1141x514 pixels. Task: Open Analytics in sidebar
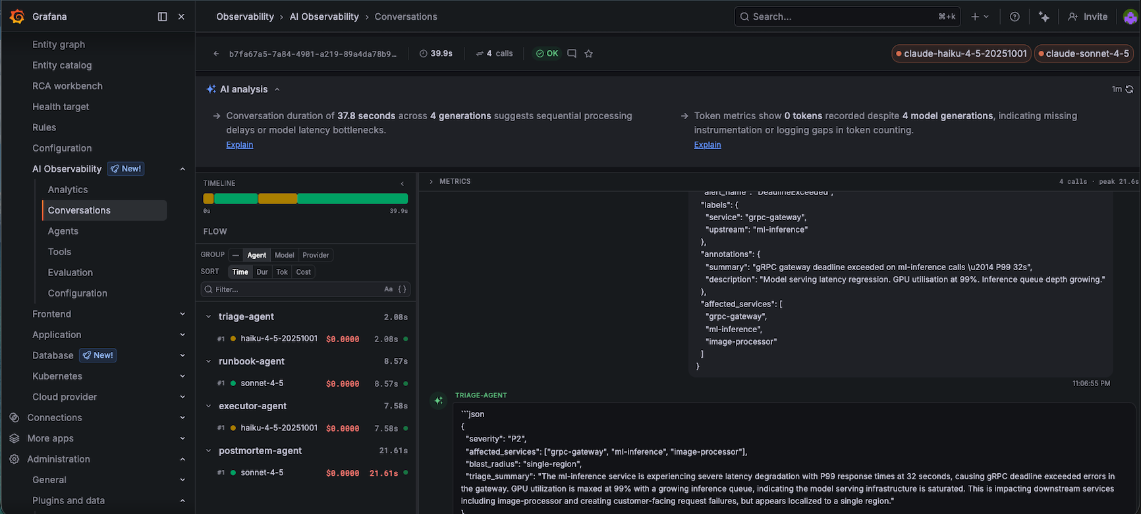[68, 189]
